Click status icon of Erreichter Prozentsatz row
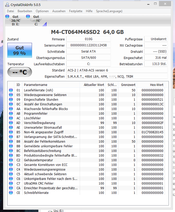175x212 pixels. (x=11, y=188)
